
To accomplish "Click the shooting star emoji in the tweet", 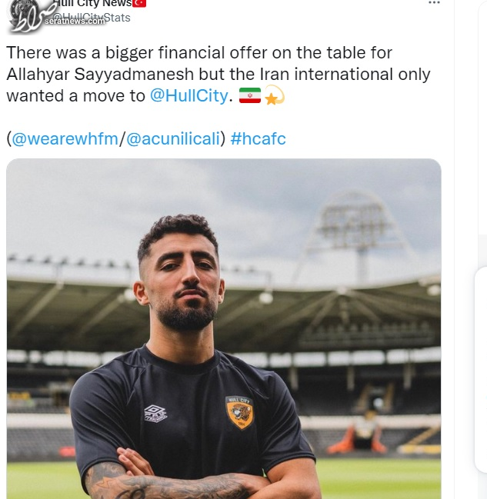I will pos(274,96).
